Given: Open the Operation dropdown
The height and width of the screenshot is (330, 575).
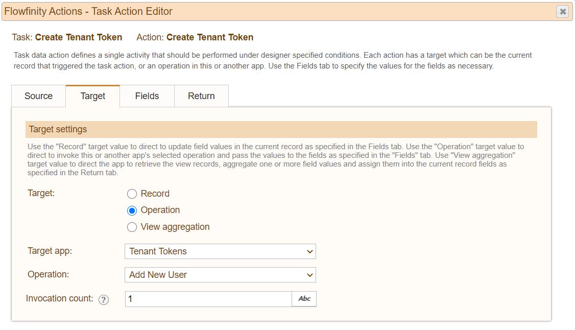Looking at the screenshot, I should tap(220, 275).
